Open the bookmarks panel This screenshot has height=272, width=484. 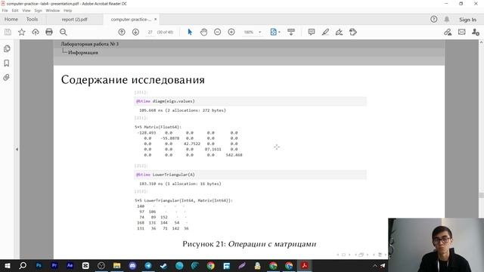[7, 63]
